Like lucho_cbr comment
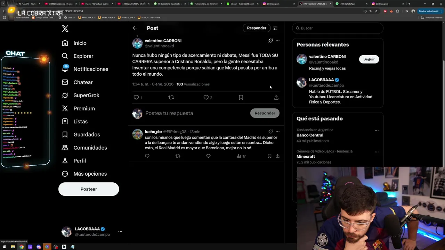 [208, 156]
